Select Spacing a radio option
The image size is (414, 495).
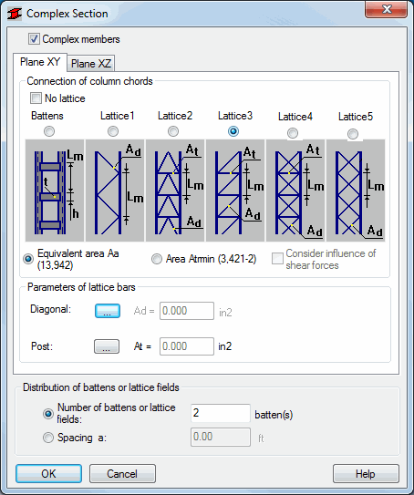48,438
